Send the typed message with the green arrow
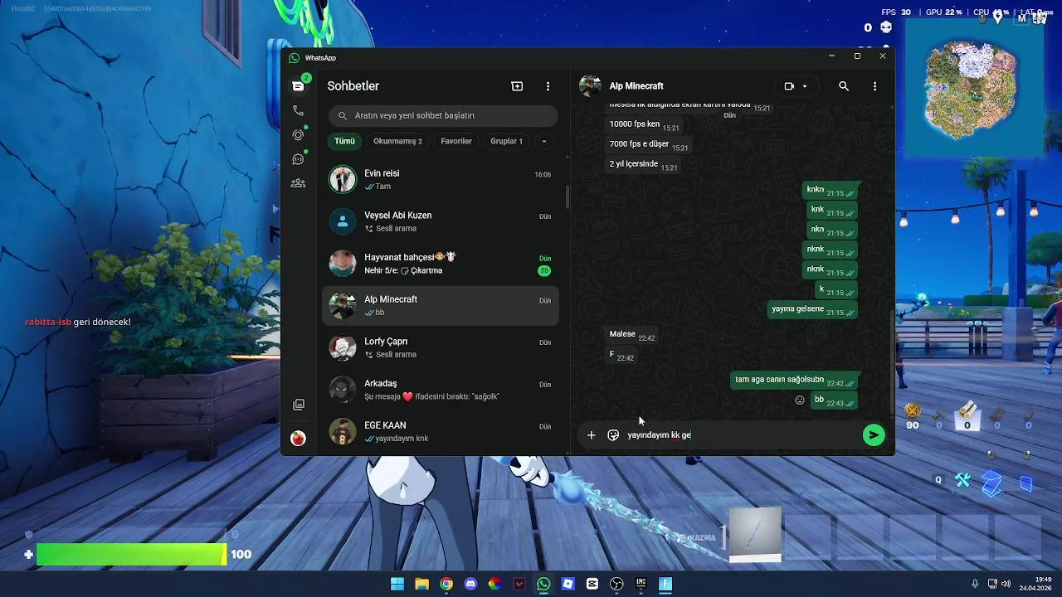Screen dimensions: 1062x597 click(x=874, y=435)
